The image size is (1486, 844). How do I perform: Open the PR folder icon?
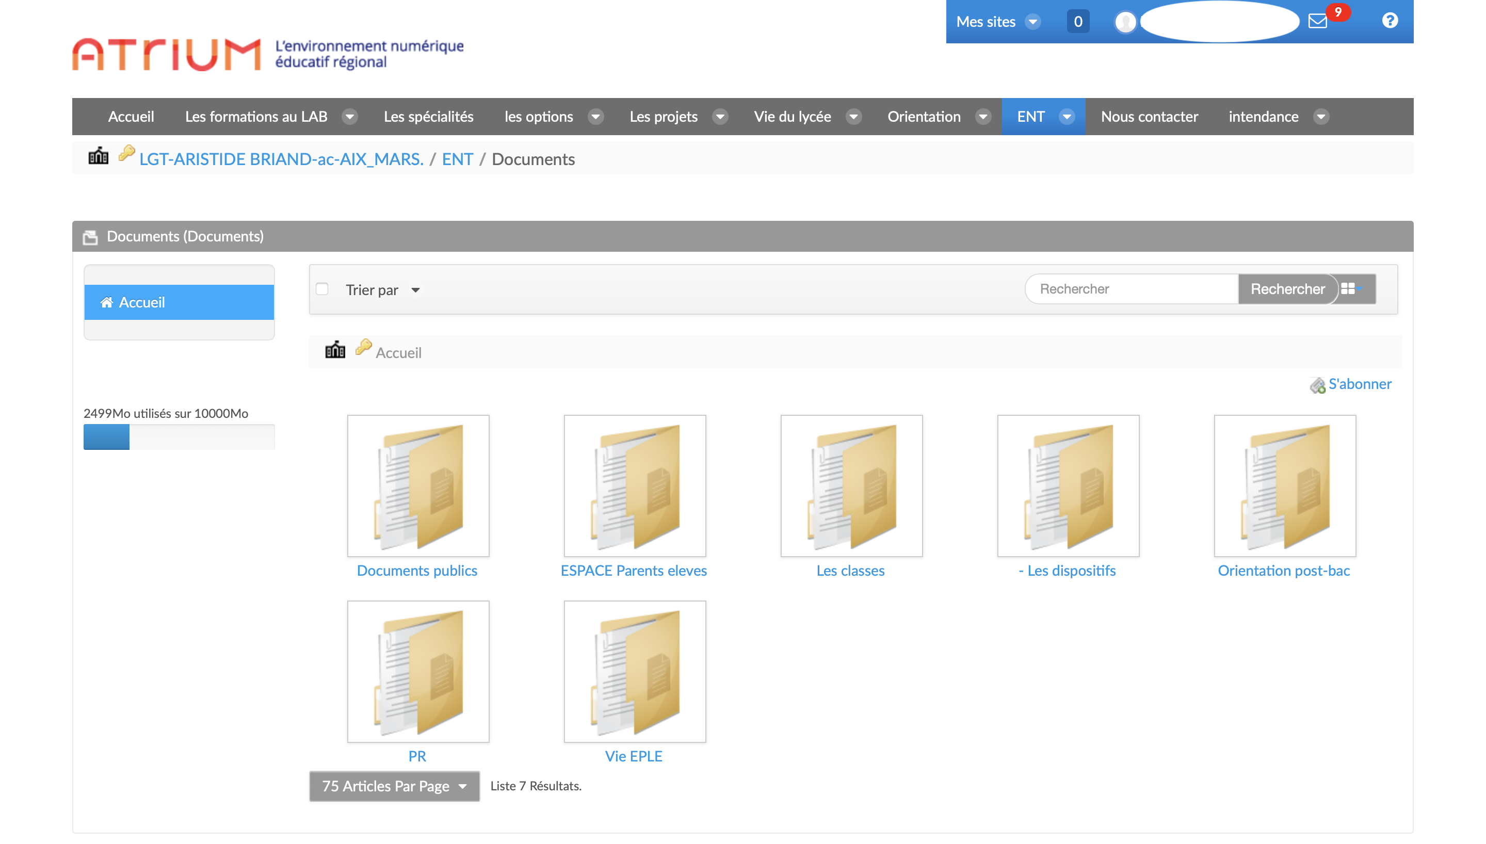(x=418, y=671)
